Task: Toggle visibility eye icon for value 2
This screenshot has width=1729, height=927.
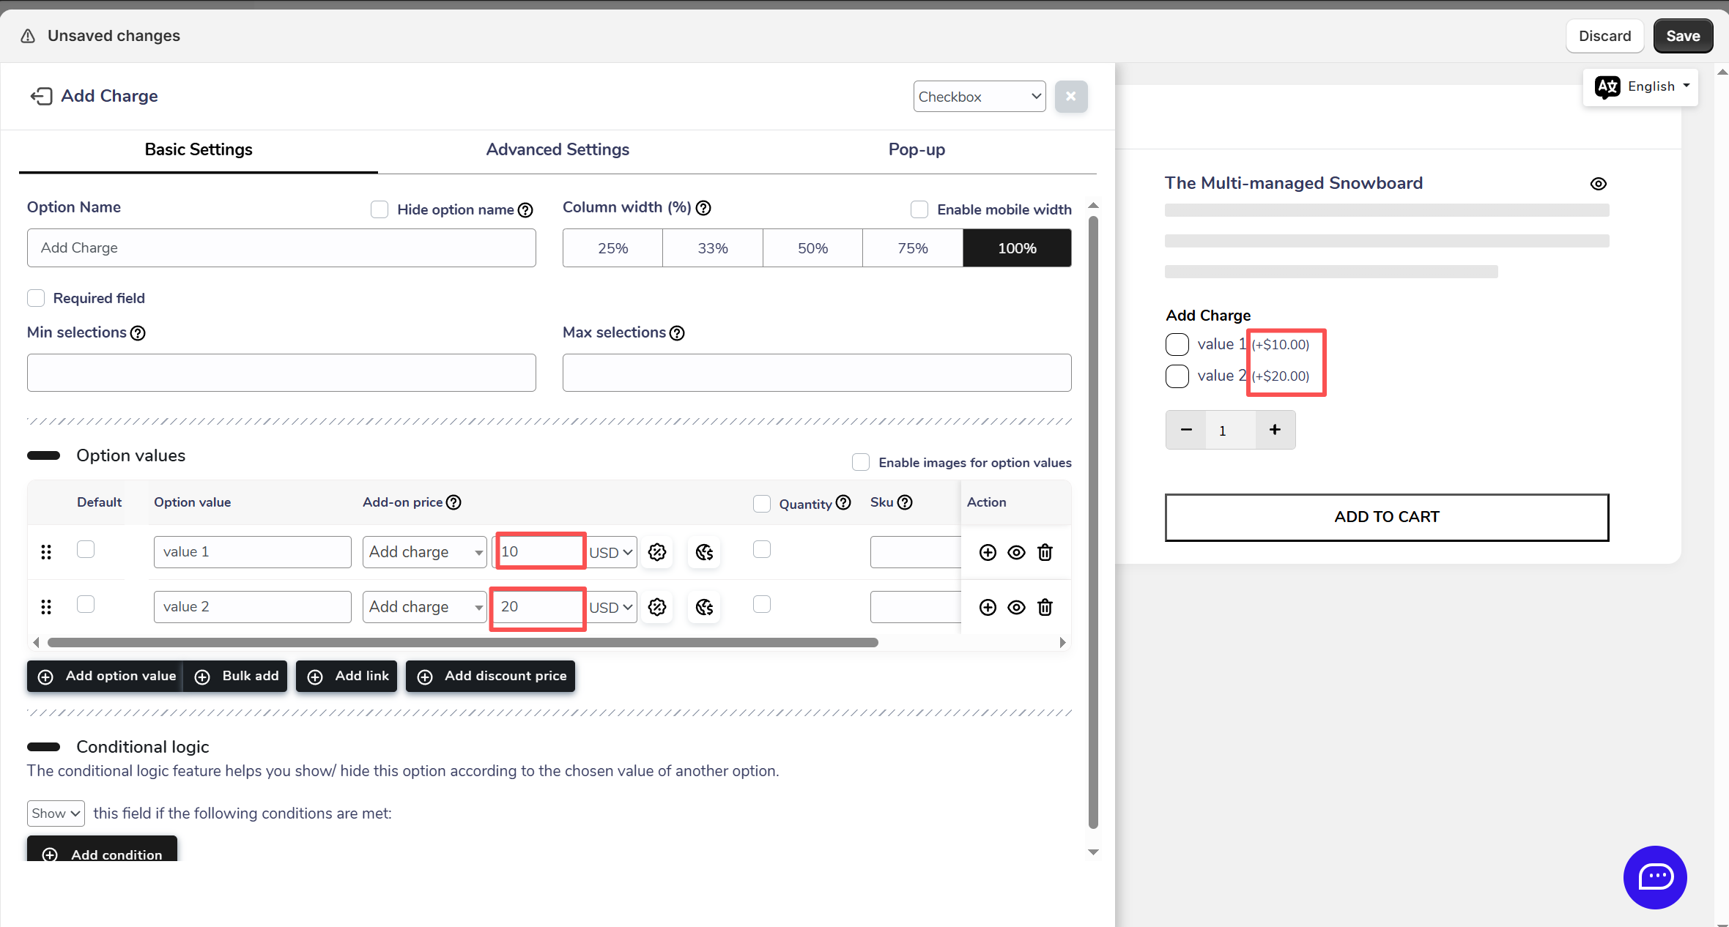Action: click(1016, 607)
